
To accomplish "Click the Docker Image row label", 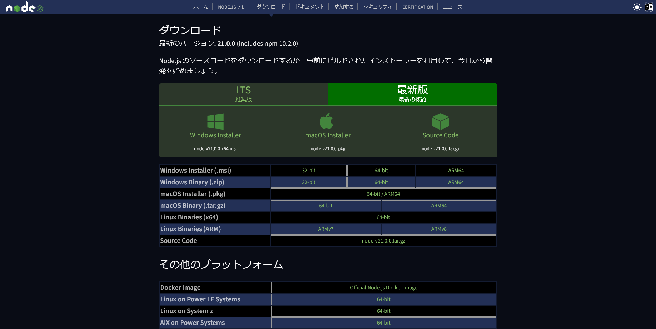I will pyautogui.click(x=180, y=288).
